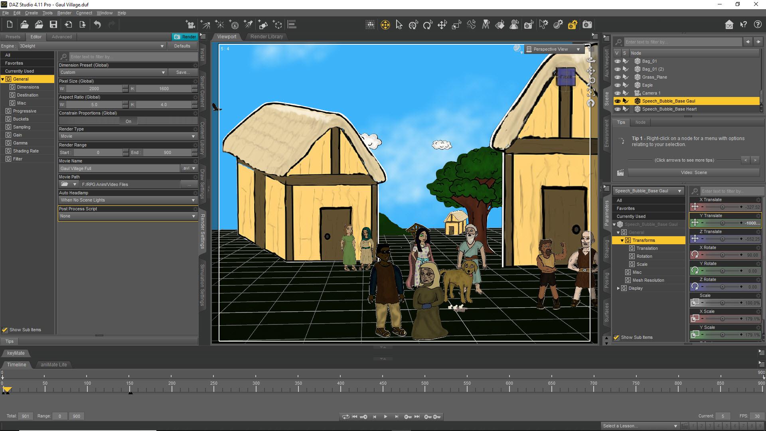Image resolution: width=766 pixels, height=431 pixels.
Task: Select the Universal manipulator tool
Action: click(413, 25)
